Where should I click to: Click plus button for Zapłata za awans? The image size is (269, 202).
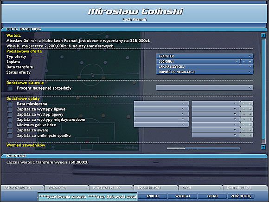pos(250,130)
